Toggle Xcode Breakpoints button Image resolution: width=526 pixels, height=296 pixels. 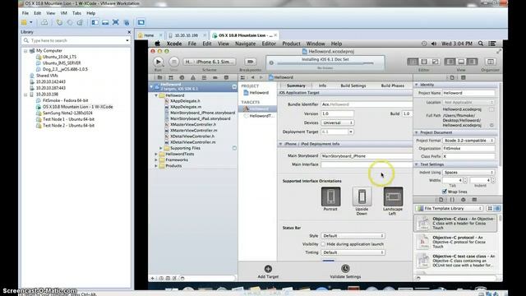(x=250, y=62)
